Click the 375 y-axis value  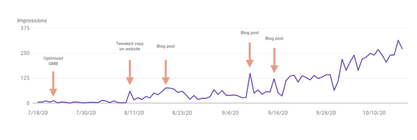(x=25, y=29)
